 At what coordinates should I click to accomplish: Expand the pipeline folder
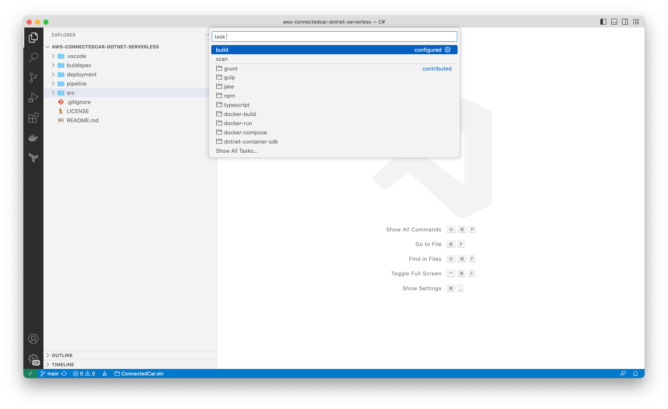53,83
